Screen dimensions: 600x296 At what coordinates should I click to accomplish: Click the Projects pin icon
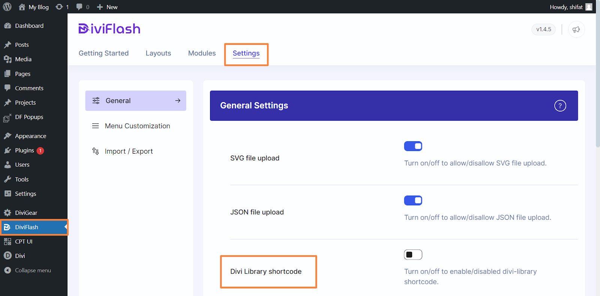pyautogui.click(x=7, y=102)
